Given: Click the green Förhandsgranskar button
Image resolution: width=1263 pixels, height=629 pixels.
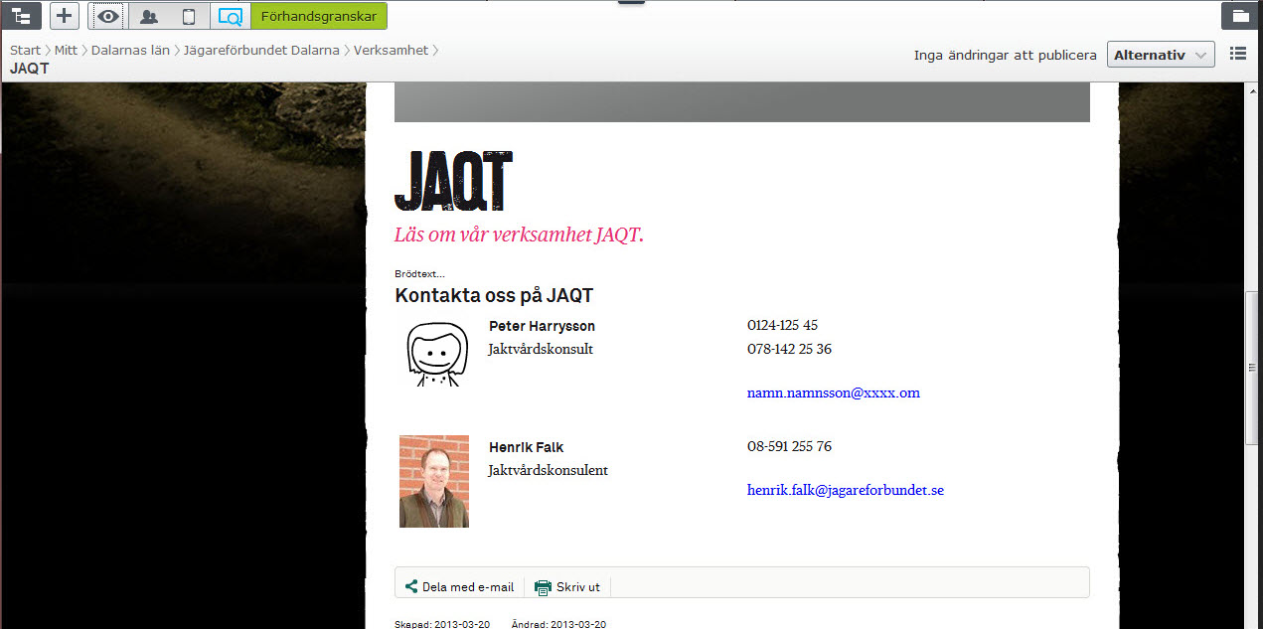Looking at the screenshot, I should (318, 16).
